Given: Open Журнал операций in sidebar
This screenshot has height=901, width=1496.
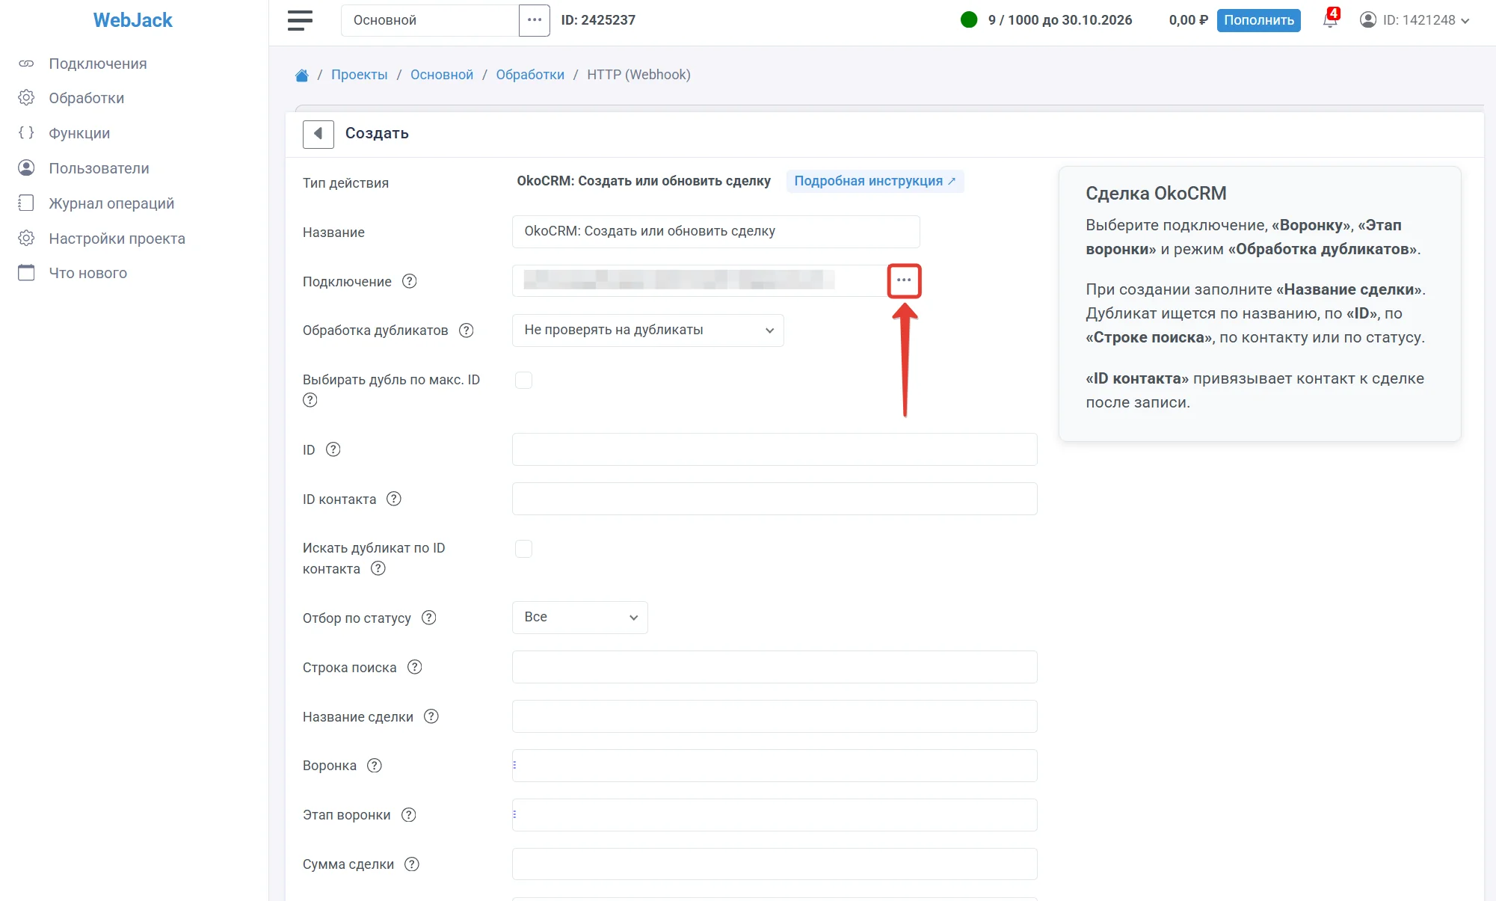Looking at the screenshot, I should 111,203.
